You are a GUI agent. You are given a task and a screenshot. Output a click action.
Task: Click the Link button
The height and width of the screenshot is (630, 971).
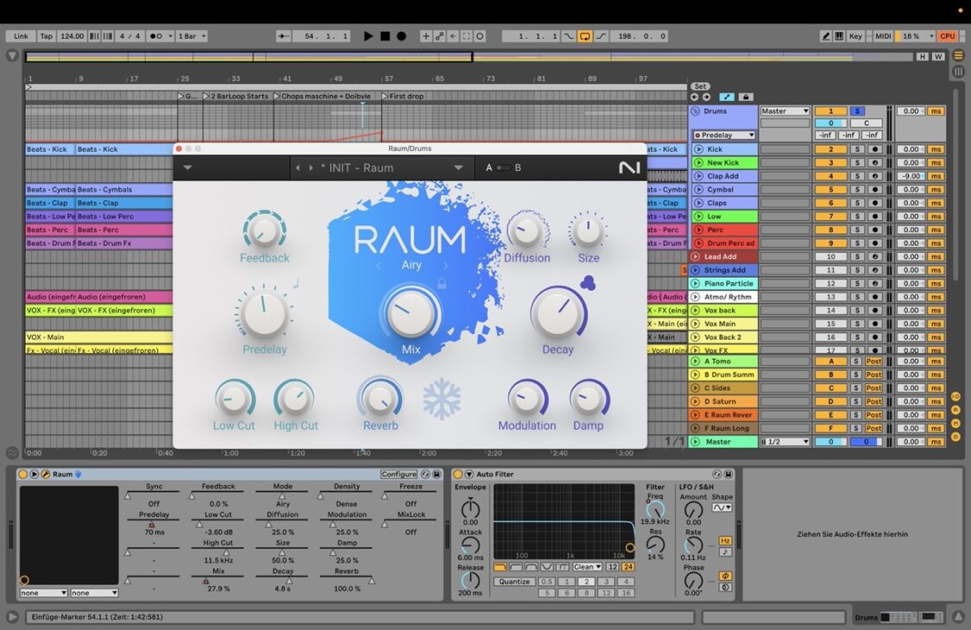coord(21,36)
